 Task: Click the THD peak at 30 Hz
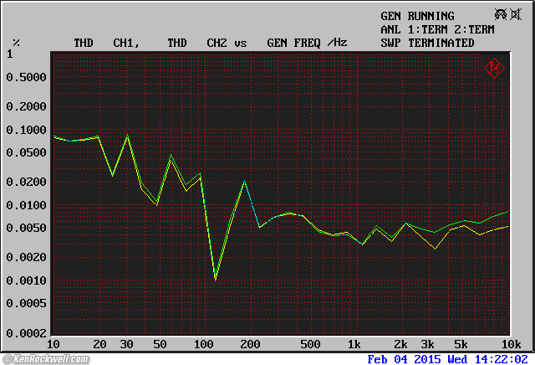tap(127, 135)
